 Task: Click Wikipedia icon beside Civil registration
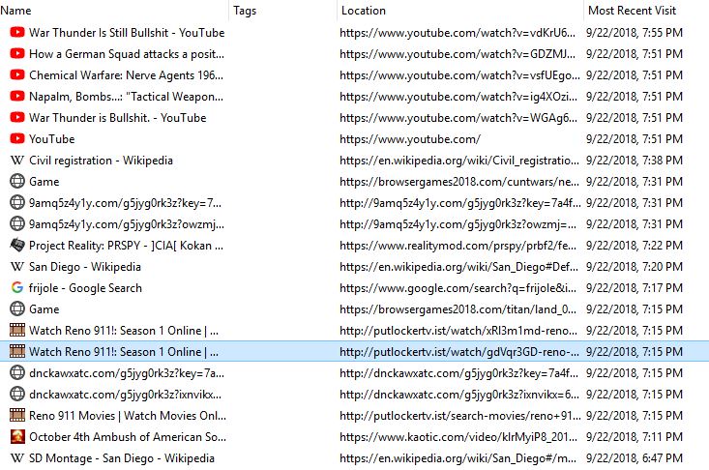pos(17,160)
